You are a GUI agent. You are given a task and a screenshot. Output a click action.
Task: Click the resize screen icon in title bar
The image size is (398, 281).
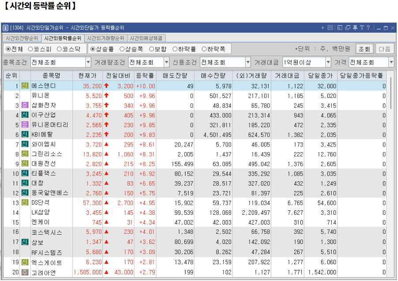click(x=341, y=27)
